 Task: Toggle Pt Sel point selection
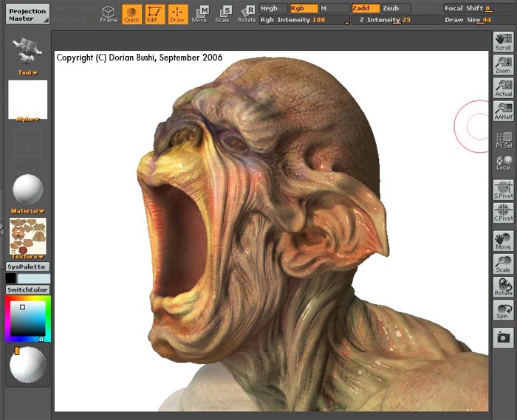(504, 140)
